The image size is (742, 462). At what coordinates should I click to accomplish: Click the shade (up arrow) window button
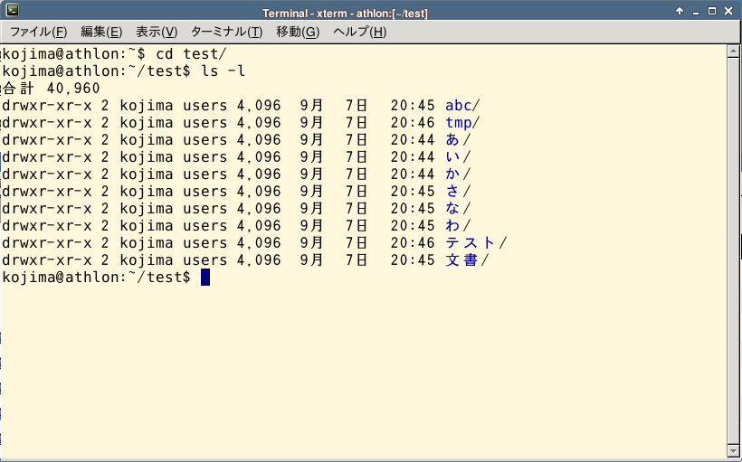[680, 12]
